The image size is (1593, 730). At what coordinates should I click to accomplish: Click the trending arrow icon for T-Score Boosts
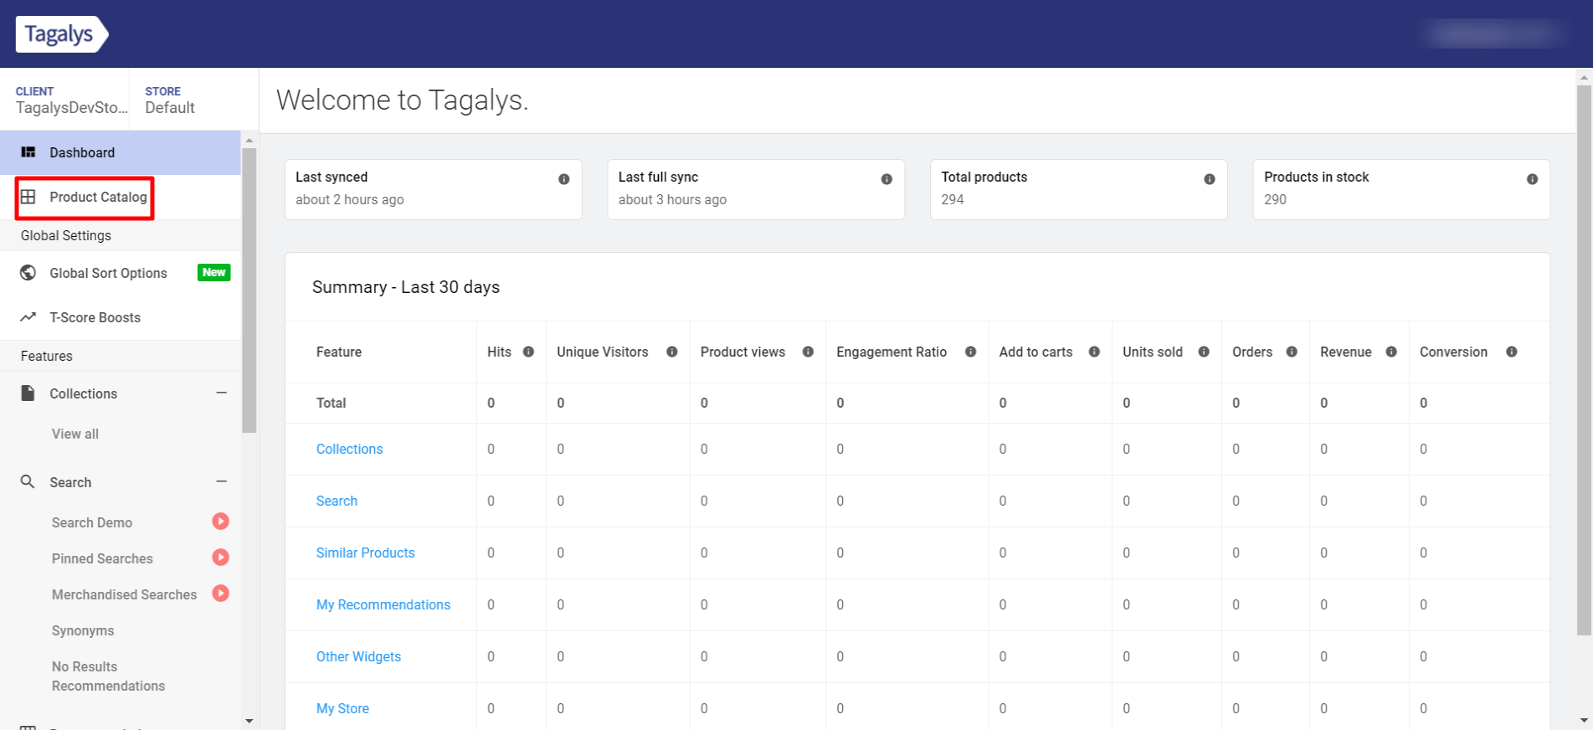coord(28,317)
